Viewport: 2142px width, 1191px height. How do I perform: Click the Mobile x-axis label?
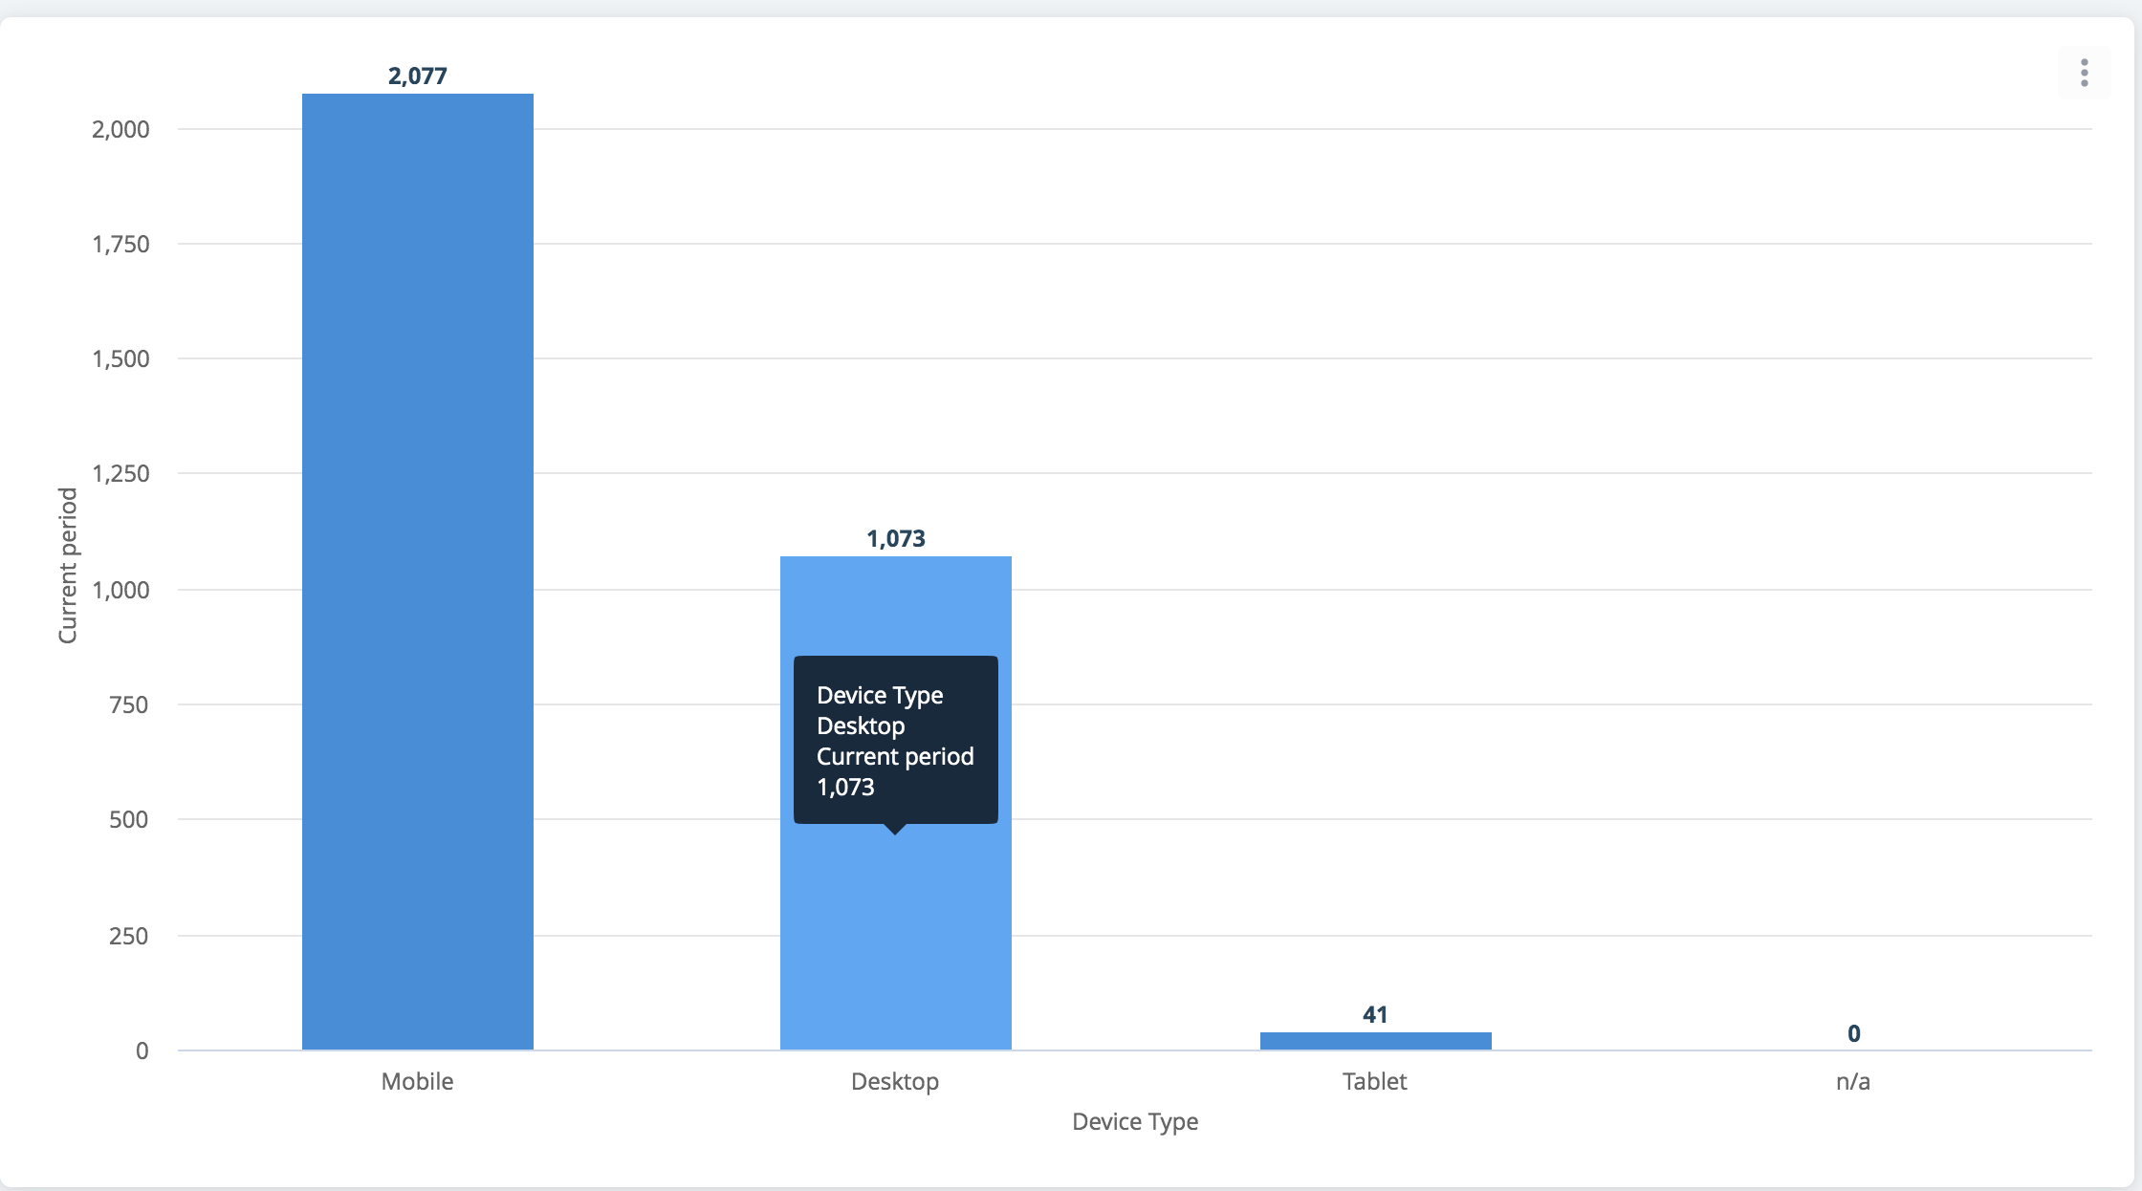[x=418, y=1081]
